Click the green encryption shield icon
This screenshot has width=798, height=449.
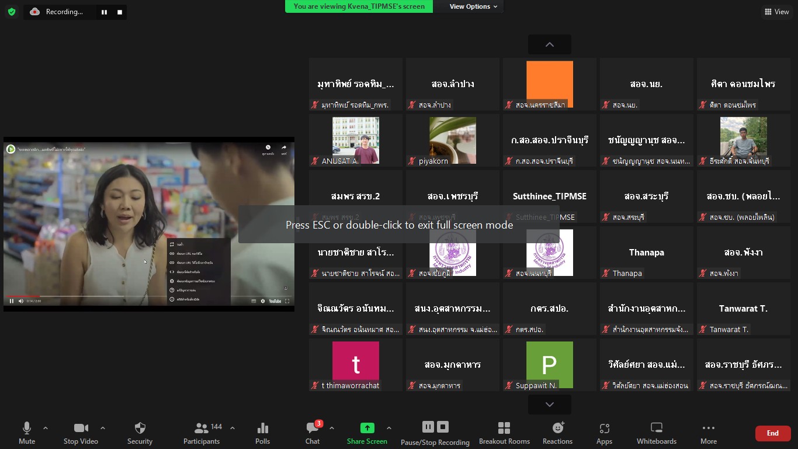tap(11, 12)
